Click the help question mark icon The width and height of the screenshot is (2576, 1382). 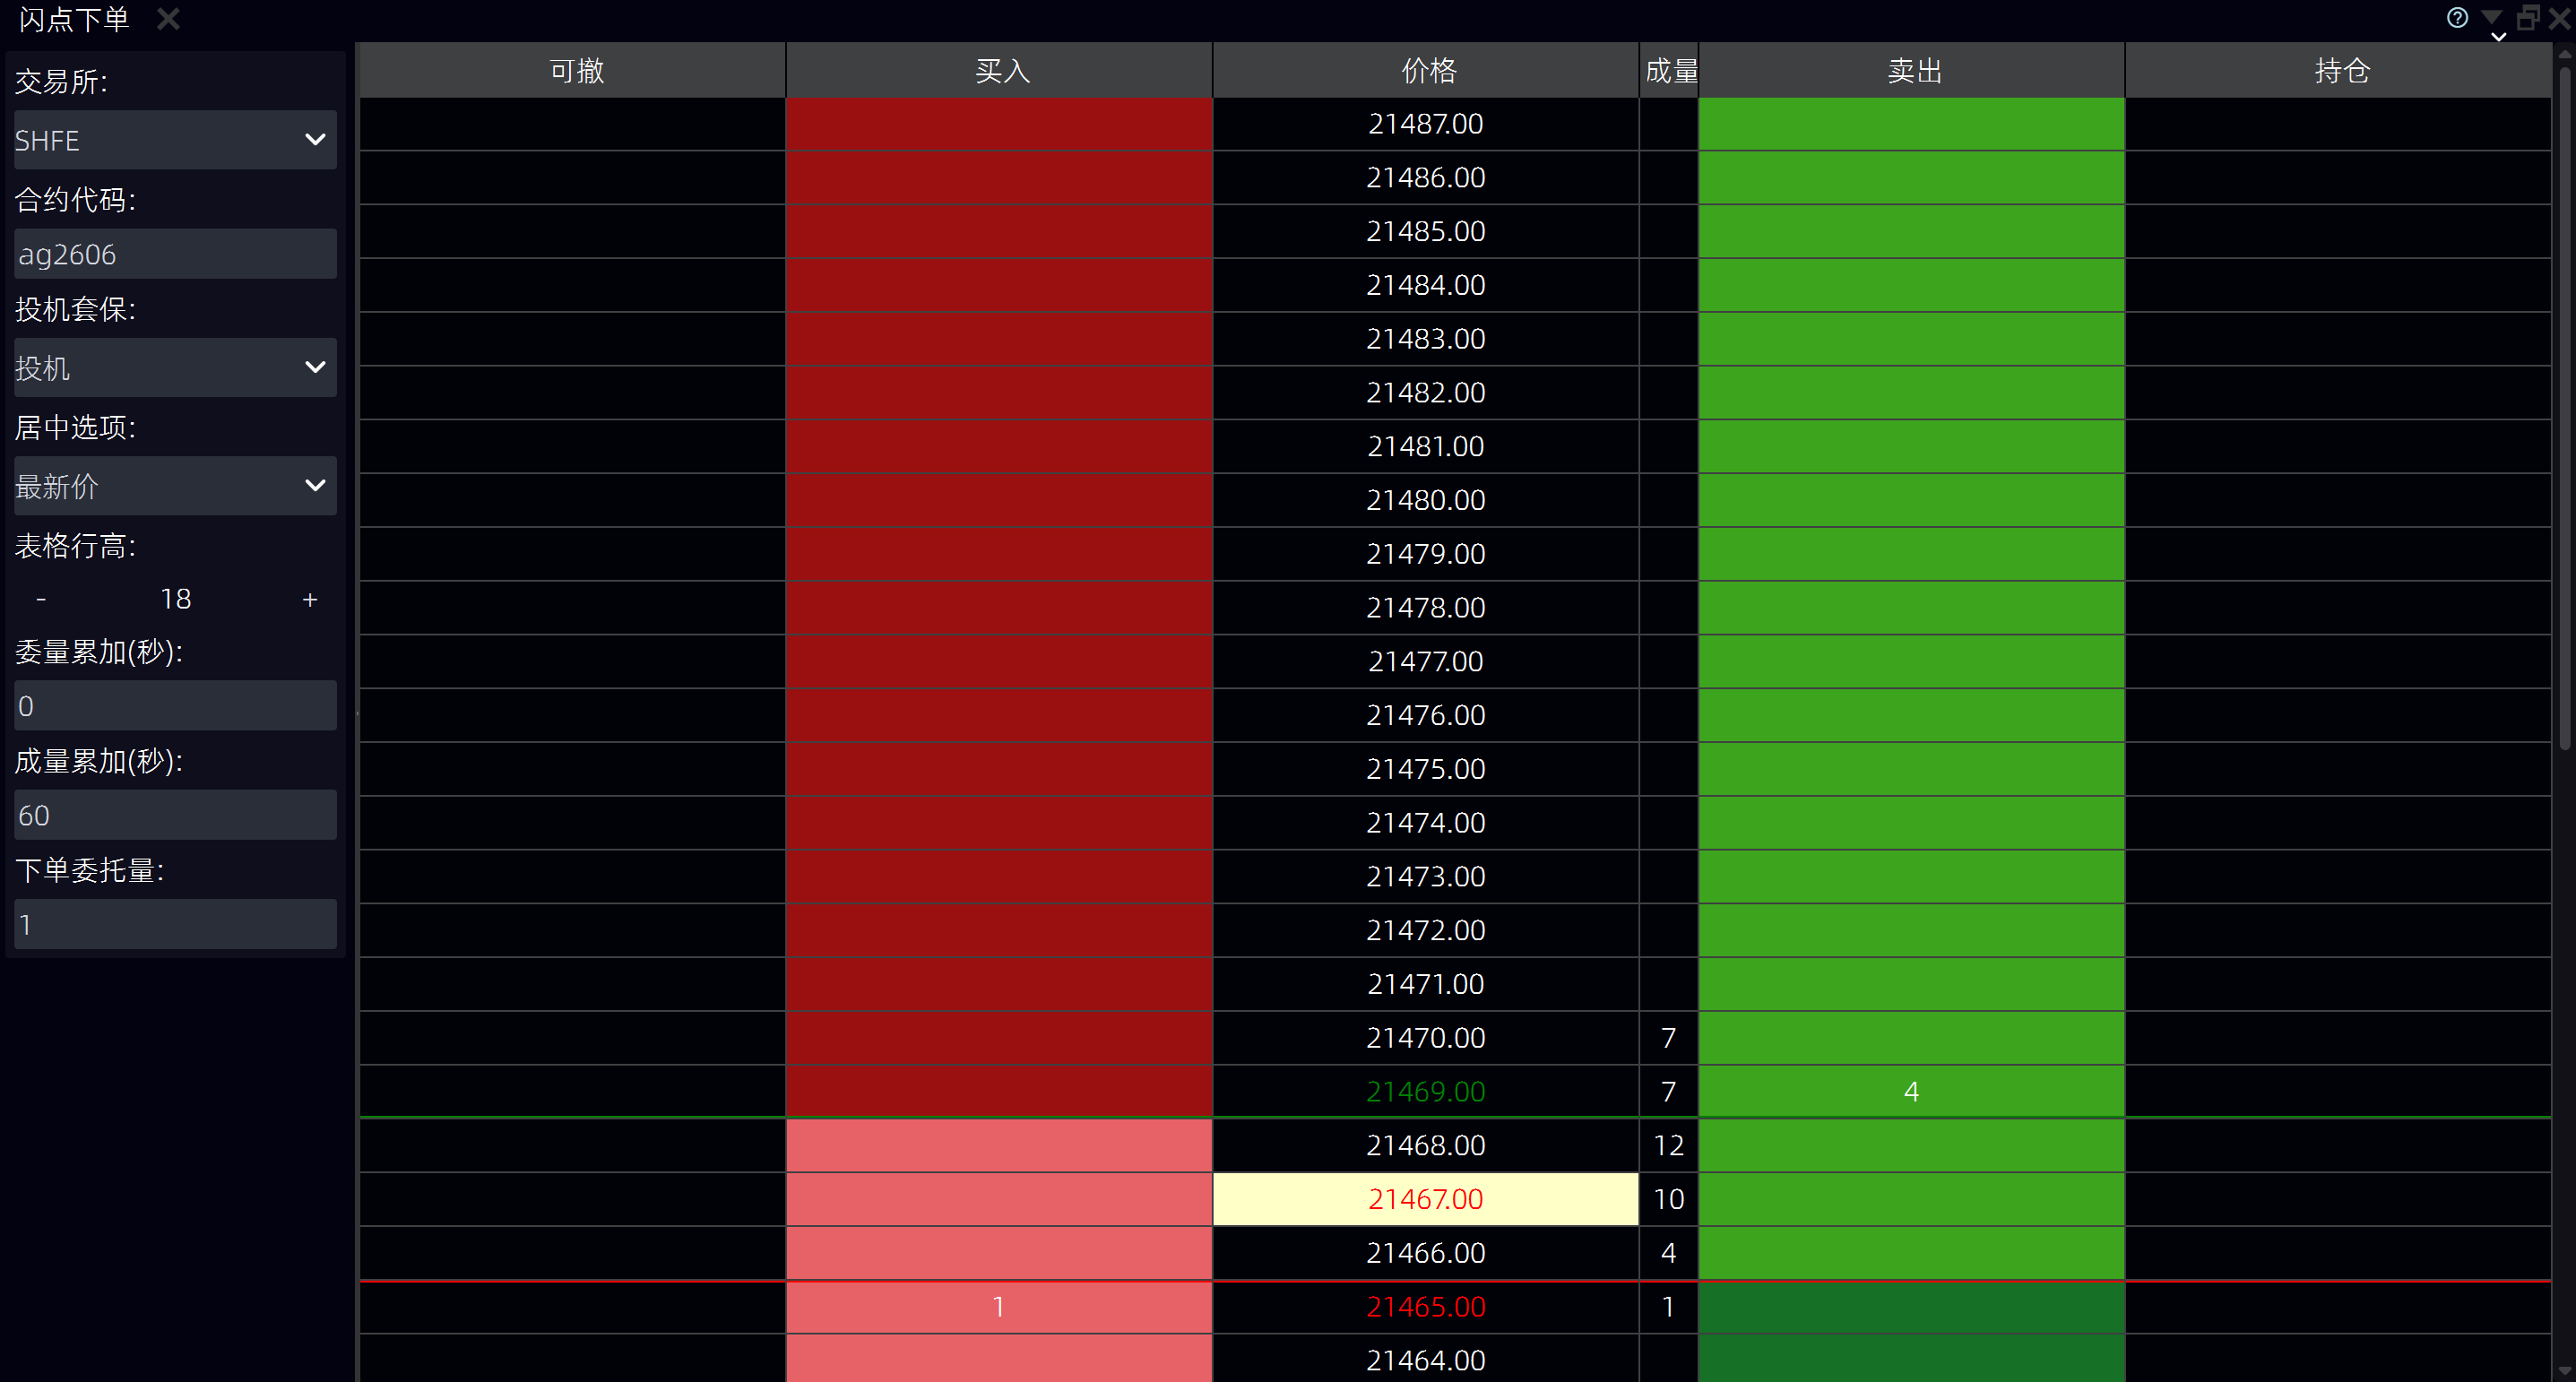tap(2456, 17)
